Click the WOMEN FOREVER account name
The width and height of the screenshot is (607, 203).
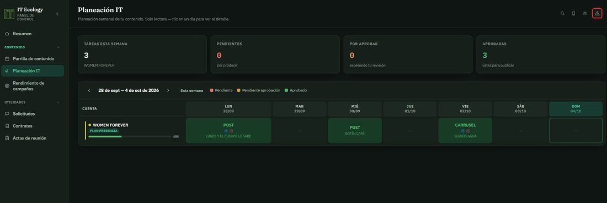click(x=110, y=125)
